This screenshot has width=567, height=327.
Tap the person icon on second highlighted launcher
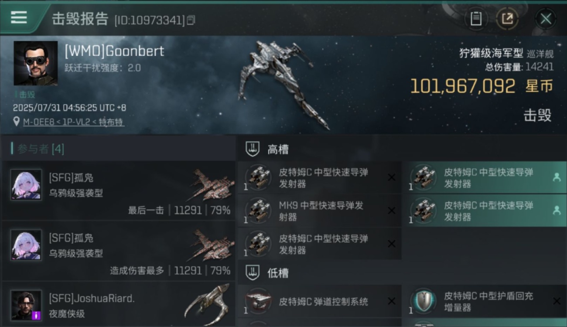557,211
